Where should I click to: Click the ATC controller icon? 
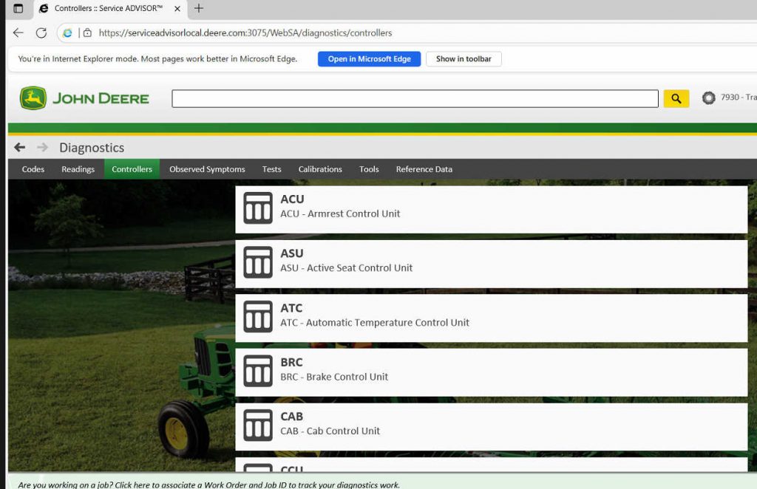click(258, 317)
